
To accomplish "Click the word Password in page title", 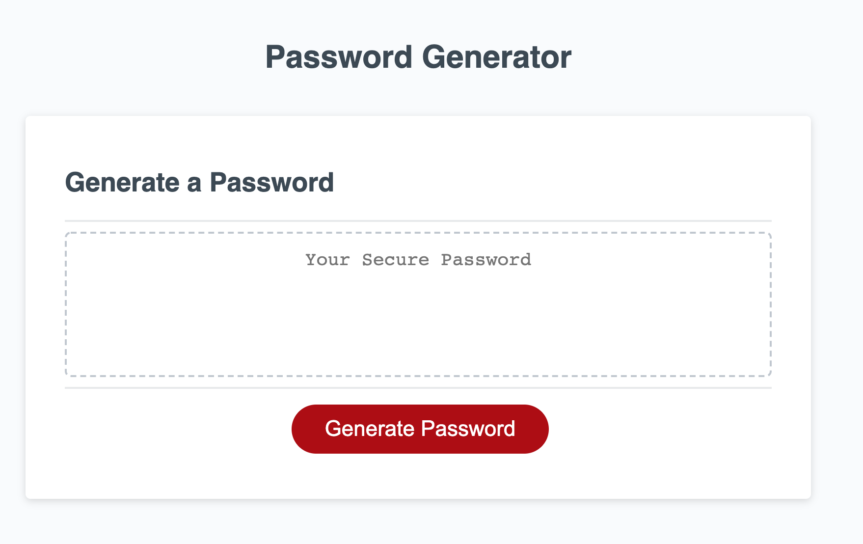I will pyautogui.click(x=339, y=57).
